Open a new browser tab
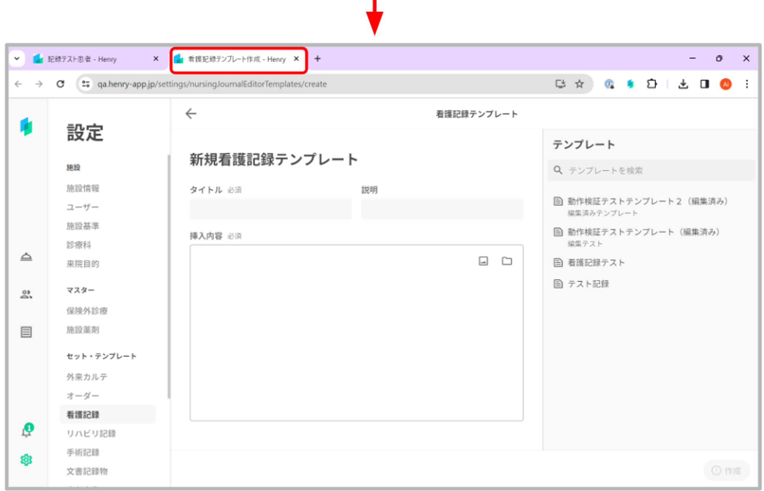 317,59
